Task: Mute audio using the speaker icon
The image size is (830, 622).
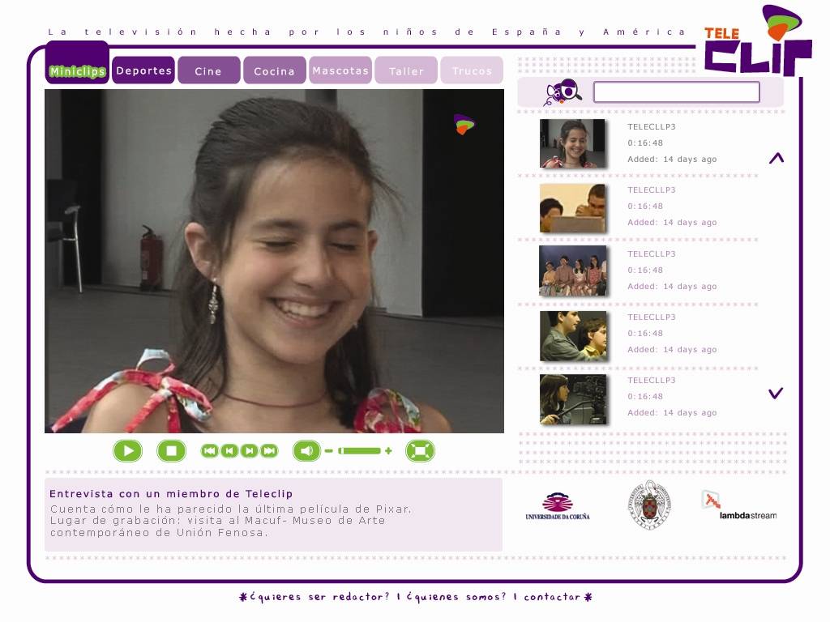Action: point(306,451)
